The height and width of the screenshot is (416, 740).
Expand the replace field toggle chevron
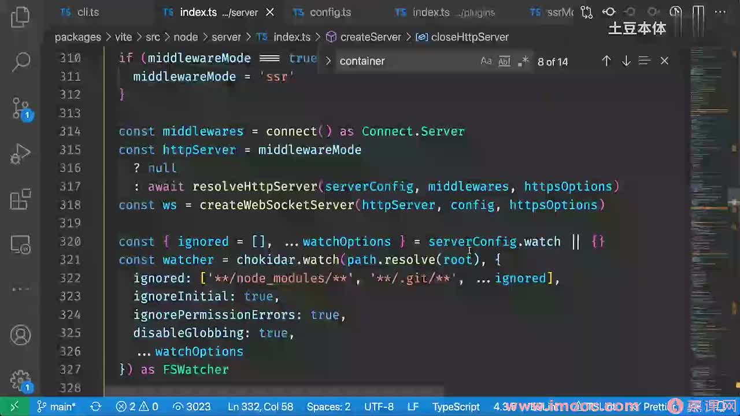click(328, 61)
